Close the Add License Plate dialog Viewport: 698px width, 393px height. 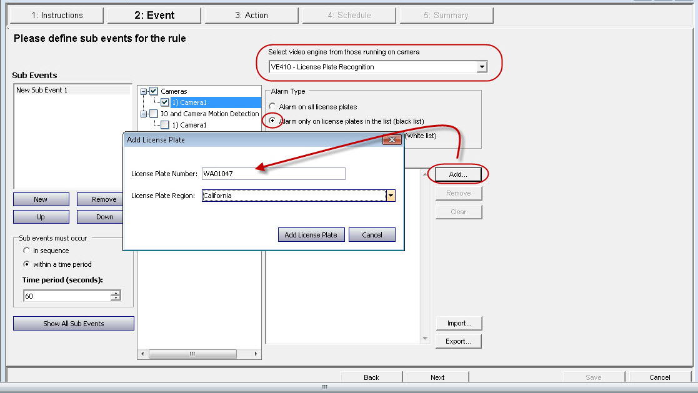coord(392,140)
